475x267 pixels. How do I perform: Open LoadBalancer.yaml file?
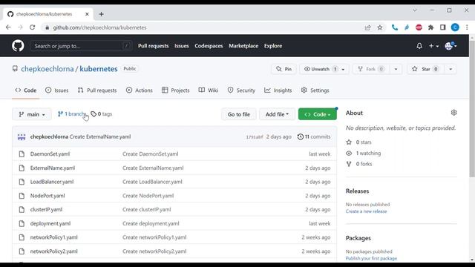click(x=52, y=182)
